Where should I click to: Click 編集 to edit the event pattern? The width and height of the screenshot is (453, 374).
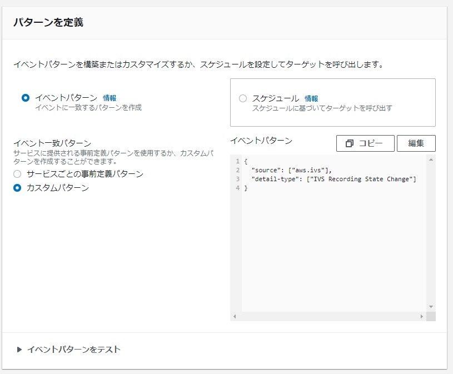416,143
